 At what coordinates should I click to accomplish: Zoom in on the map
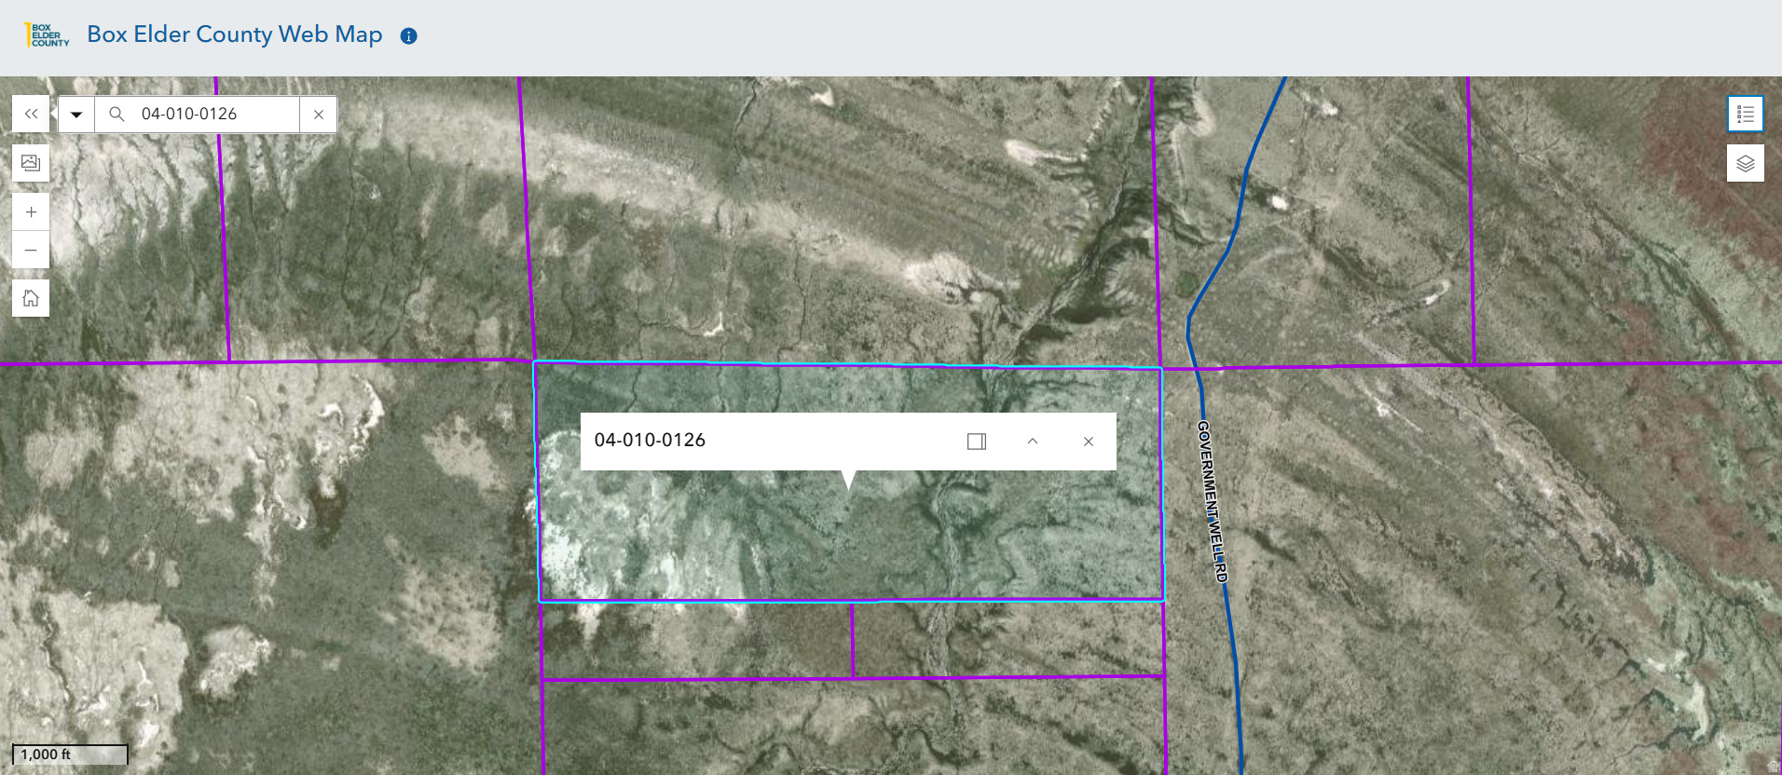(31, 212)
